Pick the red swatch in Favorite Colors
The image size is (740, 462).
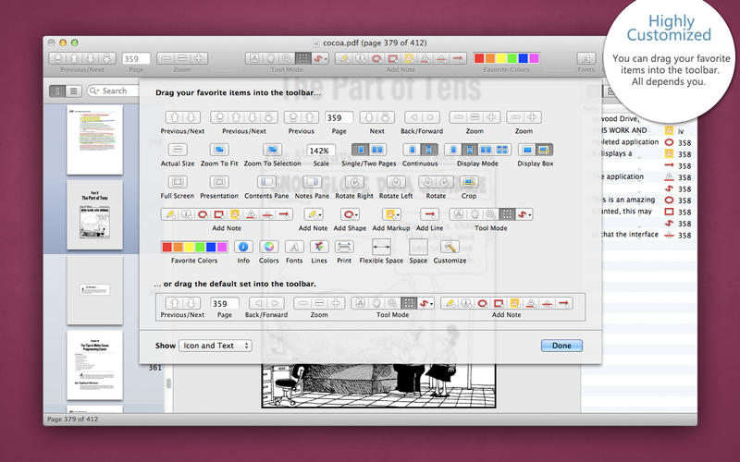[166, 247]
